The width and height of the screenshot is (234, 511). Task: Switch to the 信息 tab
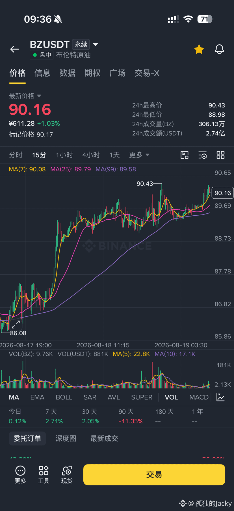point(42,73)
